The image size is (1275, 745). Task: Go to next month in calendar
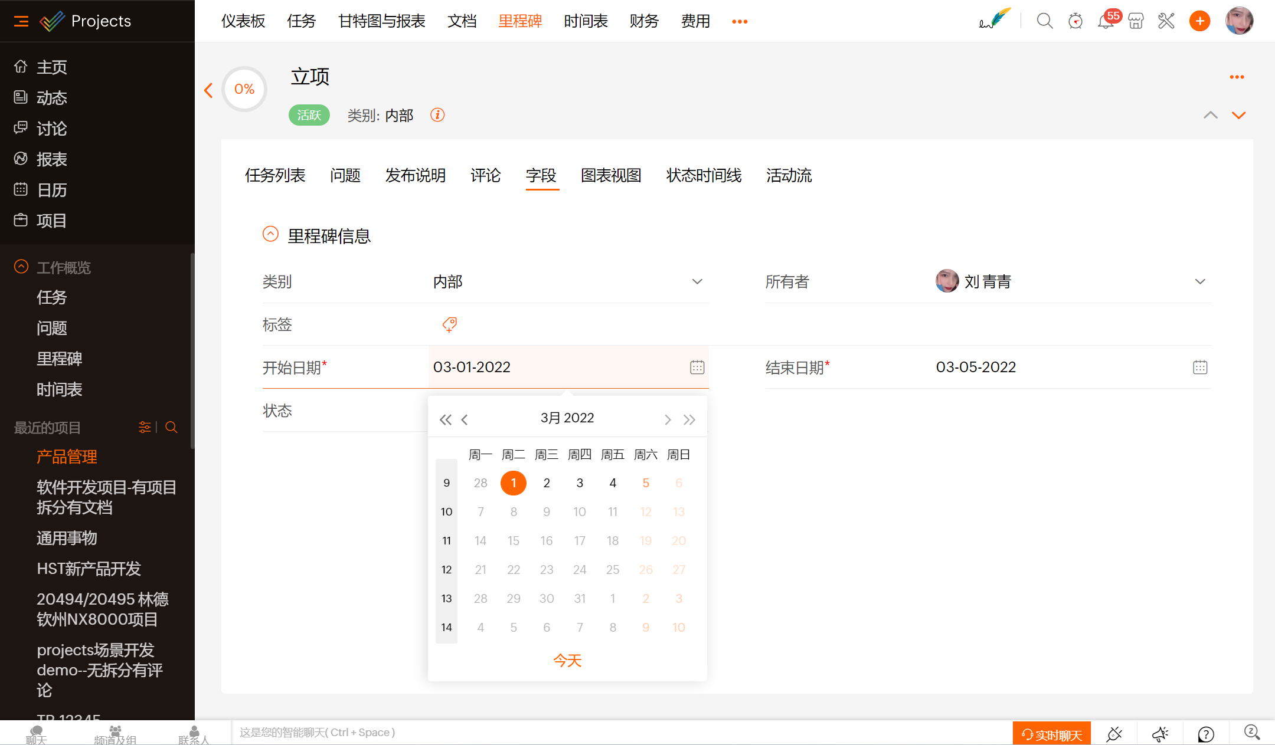click(668, 419)
